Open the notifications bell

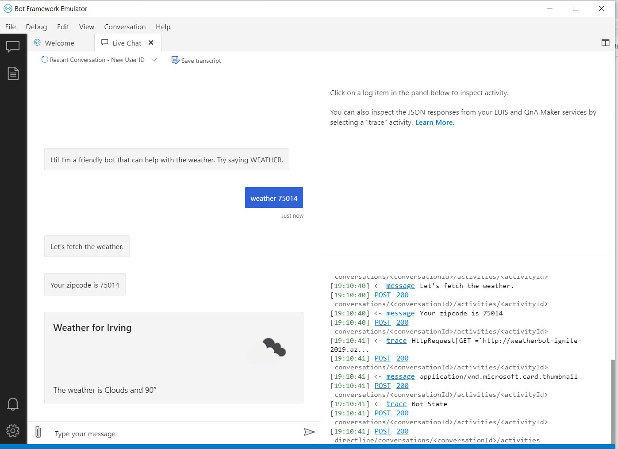pos(13,404)
